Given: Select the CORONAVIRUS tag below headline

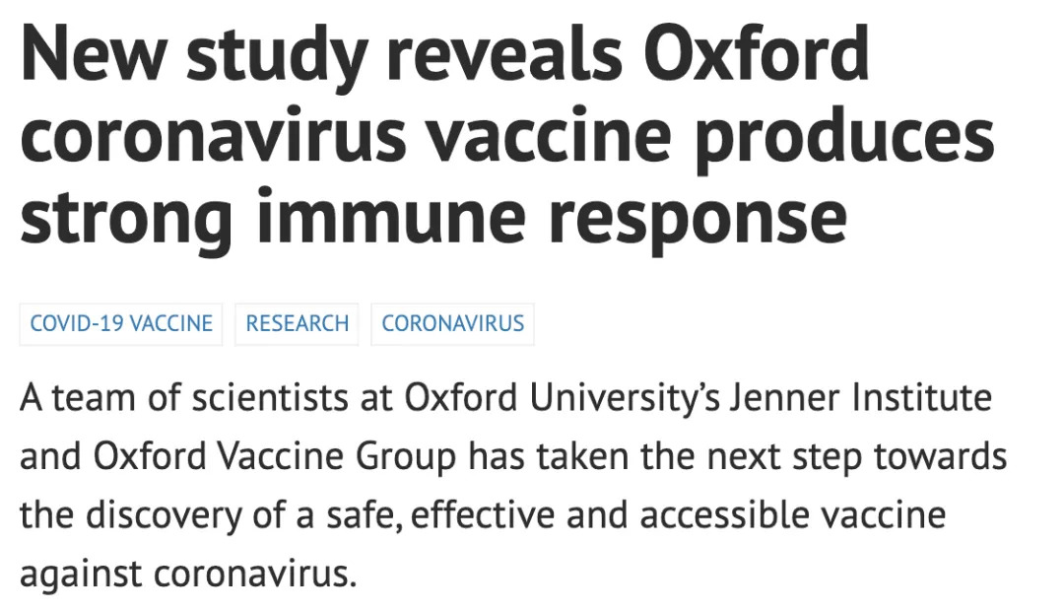Looking at the screenshot, I should pos(452,323).
